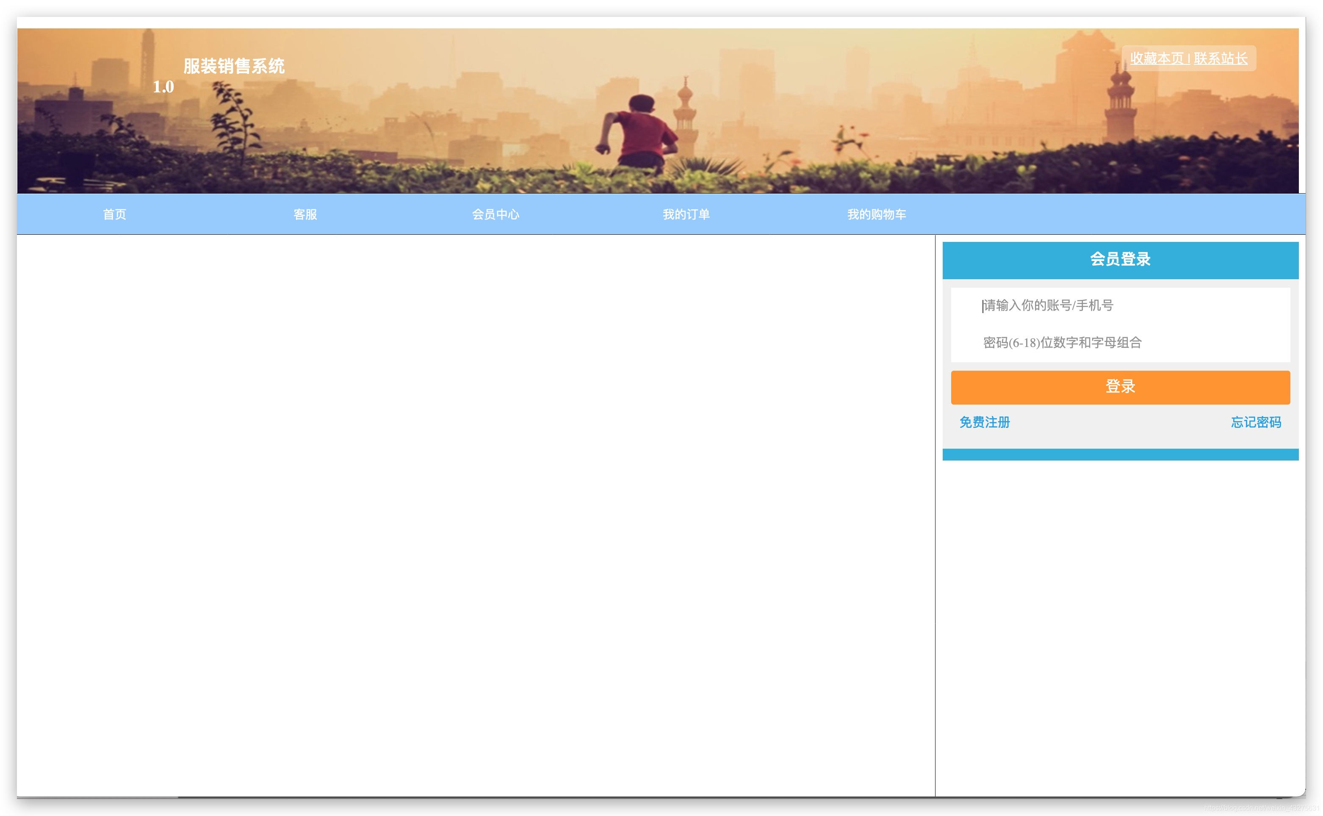Click the 收藏本页 link in banner
Viewport: 1323px width, 816px height.
1156,58
